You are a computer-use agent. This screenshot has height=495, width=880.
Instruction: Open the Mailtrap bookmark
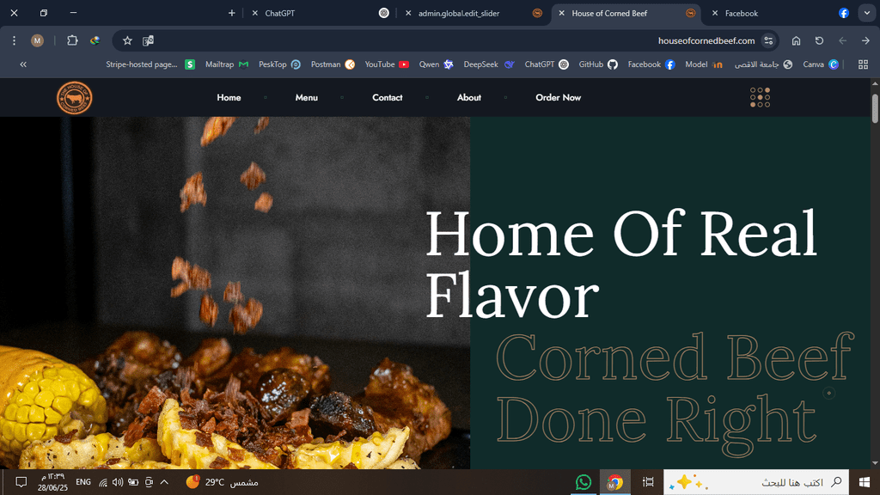coord(227,64)
